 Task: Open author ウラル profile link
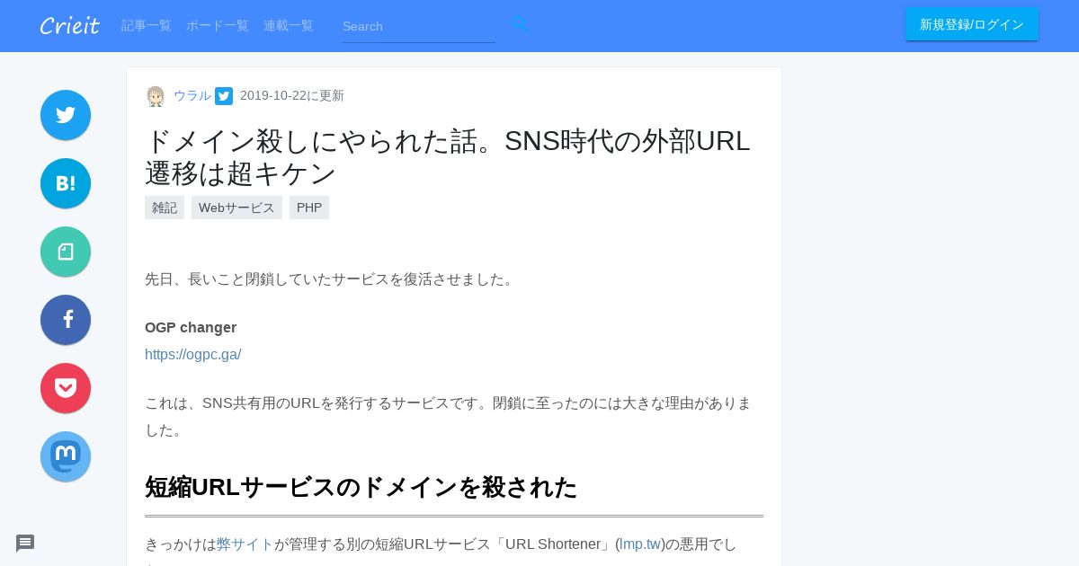[192, 95]
